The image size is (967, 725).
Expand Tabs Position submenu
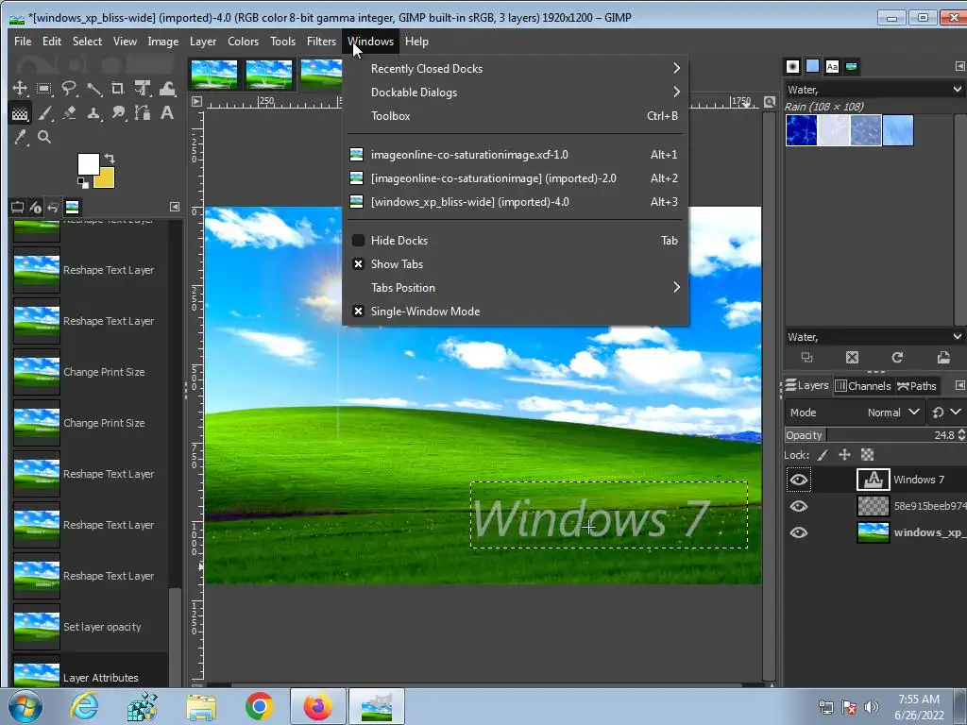click(x=515, y=288)
